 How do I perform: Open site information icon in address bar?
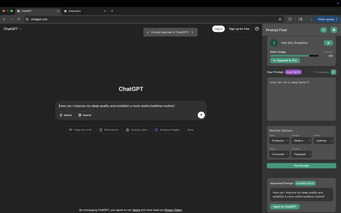(27, 19)
